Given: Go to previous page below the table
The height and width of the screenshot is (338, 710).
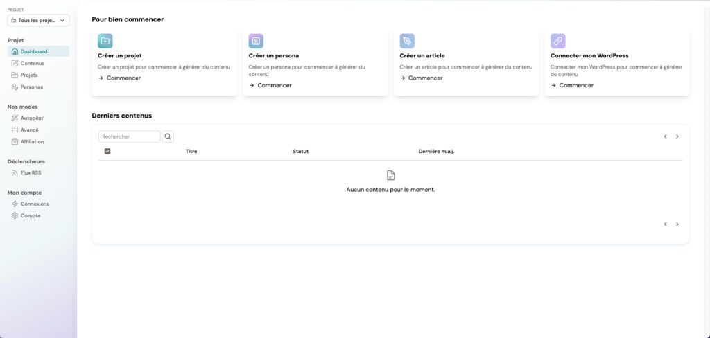Looking at the screenshot, I should click(x=665, y=224).
